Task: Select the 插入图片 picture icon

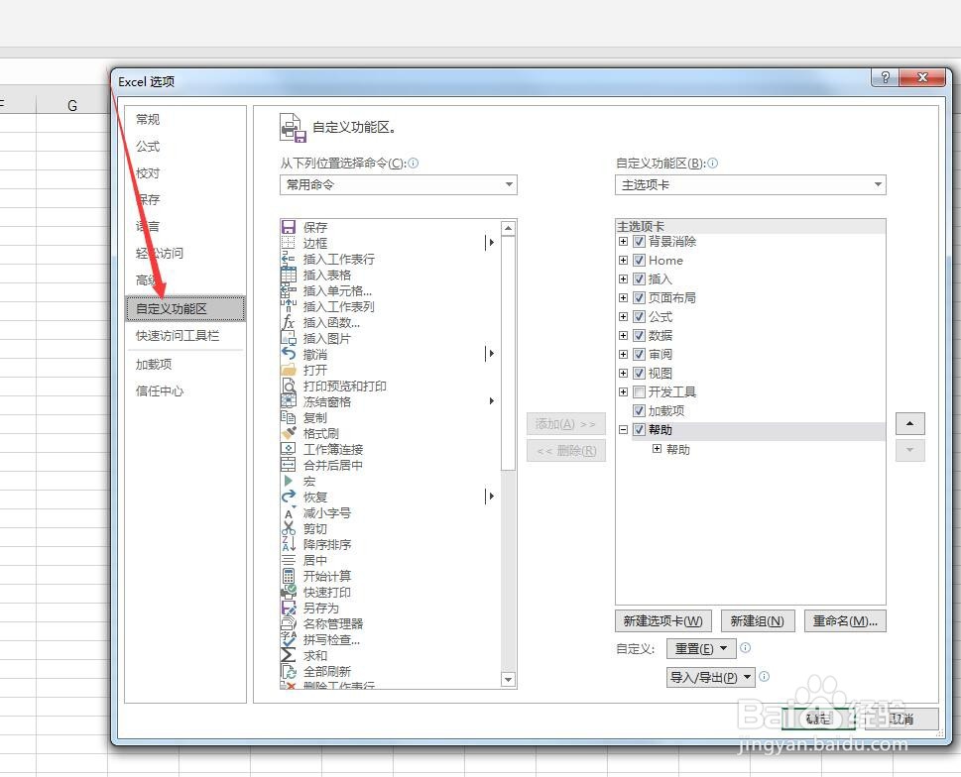Action: [288, 339]
